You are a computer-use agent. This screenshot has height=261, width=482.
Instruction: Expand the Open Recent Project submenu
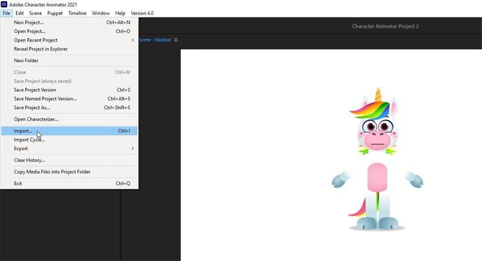coord(133,40)
